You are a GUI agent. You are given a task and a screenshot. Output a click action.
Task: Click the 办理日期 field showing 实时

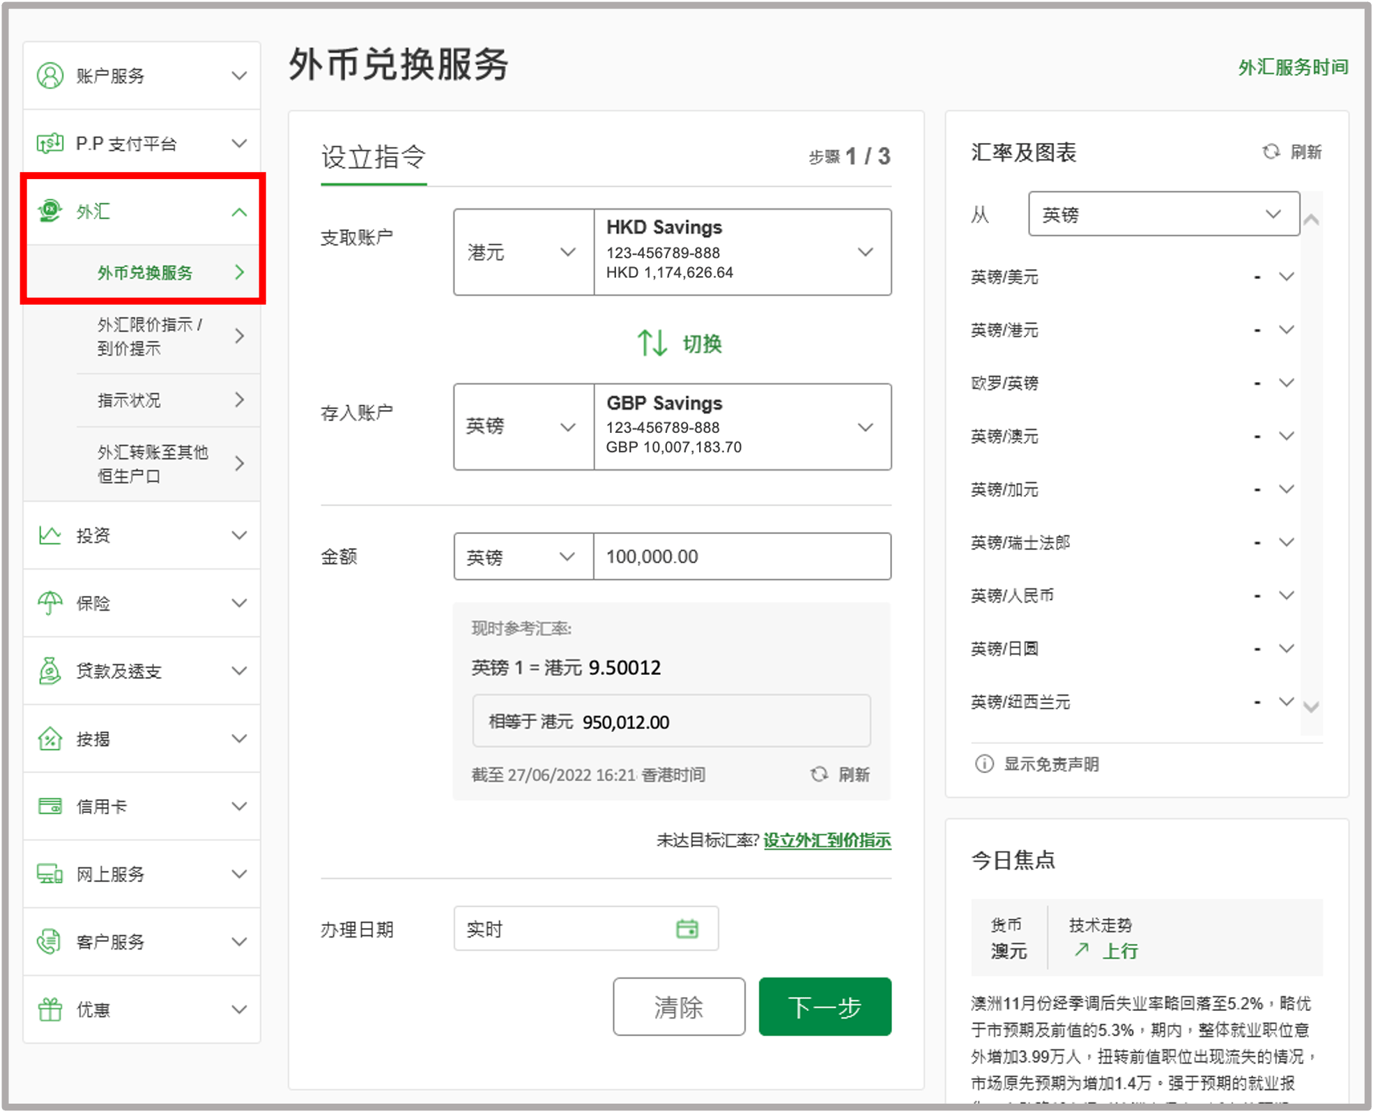585,929
